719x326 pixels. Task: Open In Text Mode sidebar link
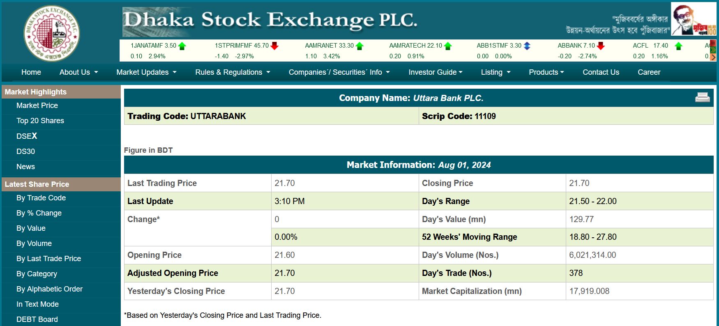(37, 304)
